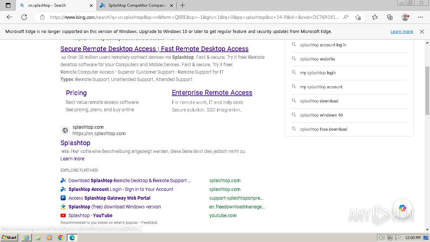Select my splashtop login suggestion
The width and height of the screenshot is (430, 242).
(318, 73)
